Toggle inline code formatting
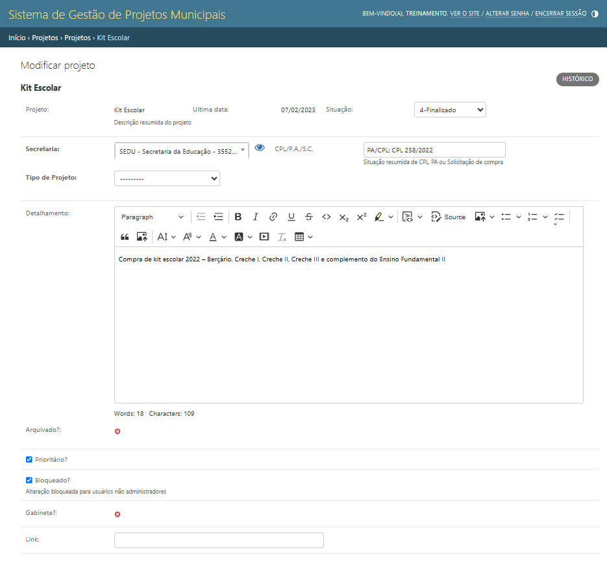This screenshot has width=607, height=561. point(327,217)
